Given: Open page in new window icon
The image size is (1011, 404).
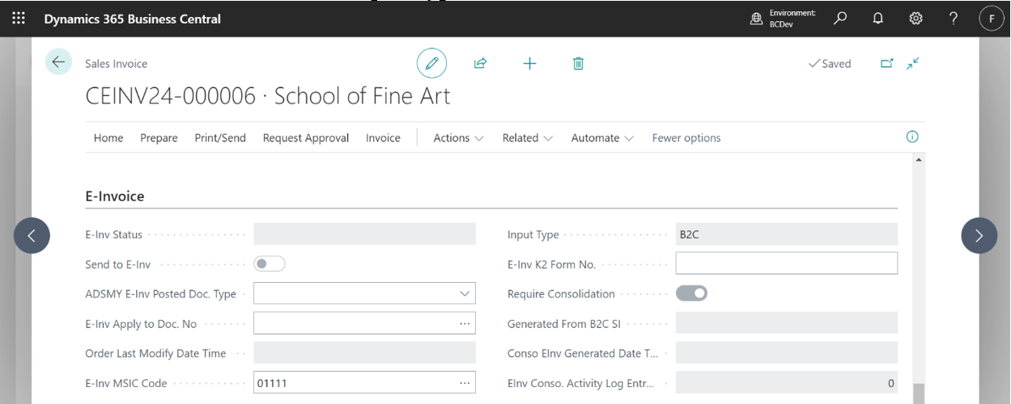Looking at the screenshot, I should (886, 63).
